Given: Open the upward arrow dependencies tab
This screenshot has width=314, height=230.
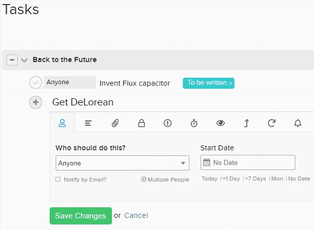Looking at the screenshot, I should pos(247,123).
